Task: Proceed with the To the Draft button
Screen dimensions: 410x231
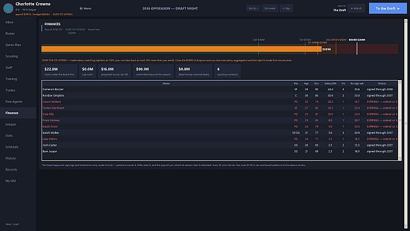Action: coord(388,8)
